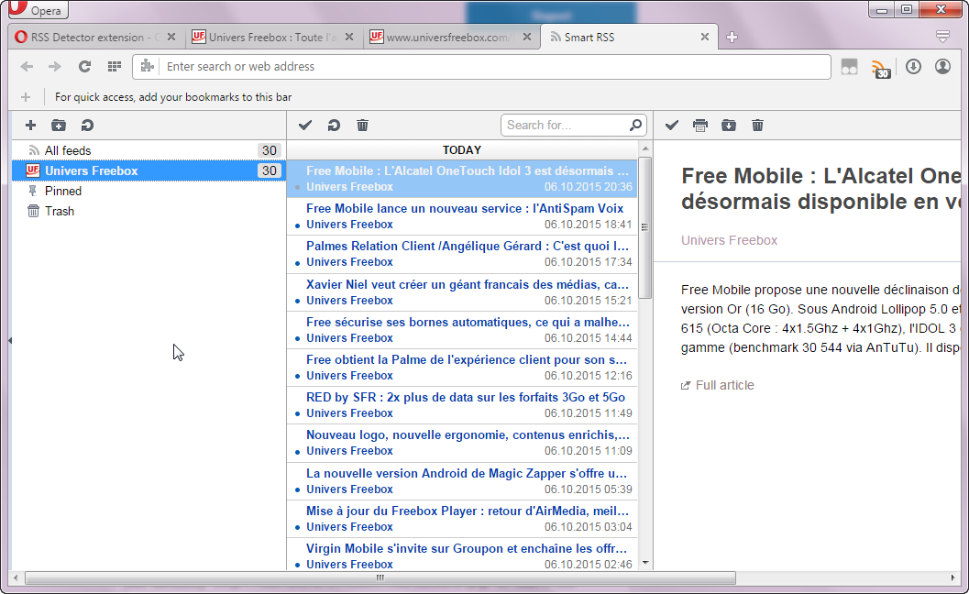The image size is (969, 594).
Task: Download the open article
Action: (x=729, y=126)
